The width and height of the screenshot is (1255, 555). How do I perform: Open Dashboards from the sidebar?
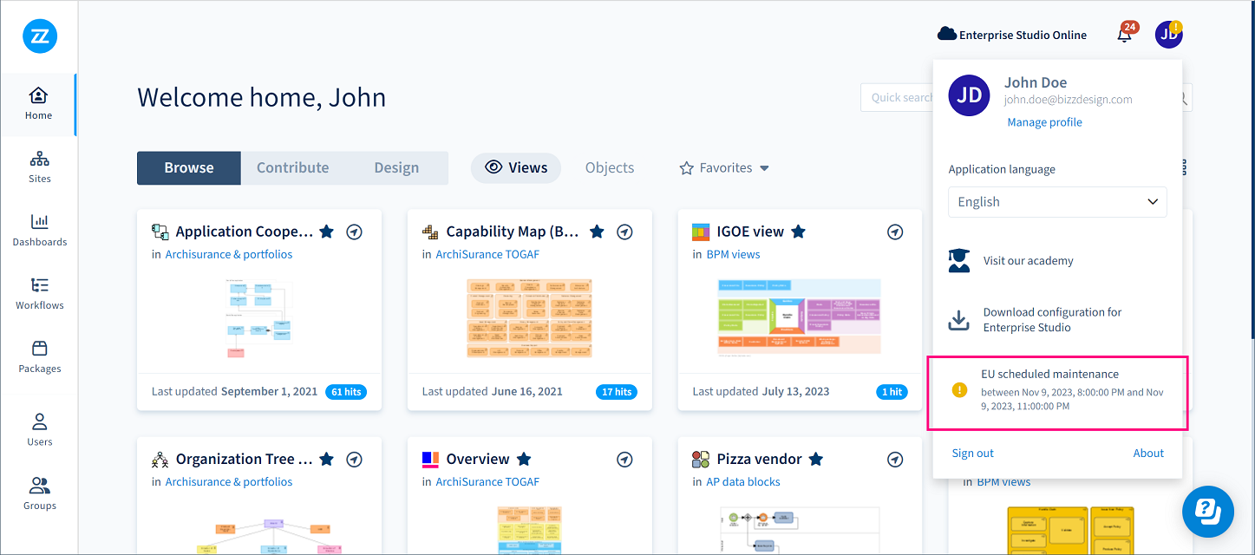(40, 230)
